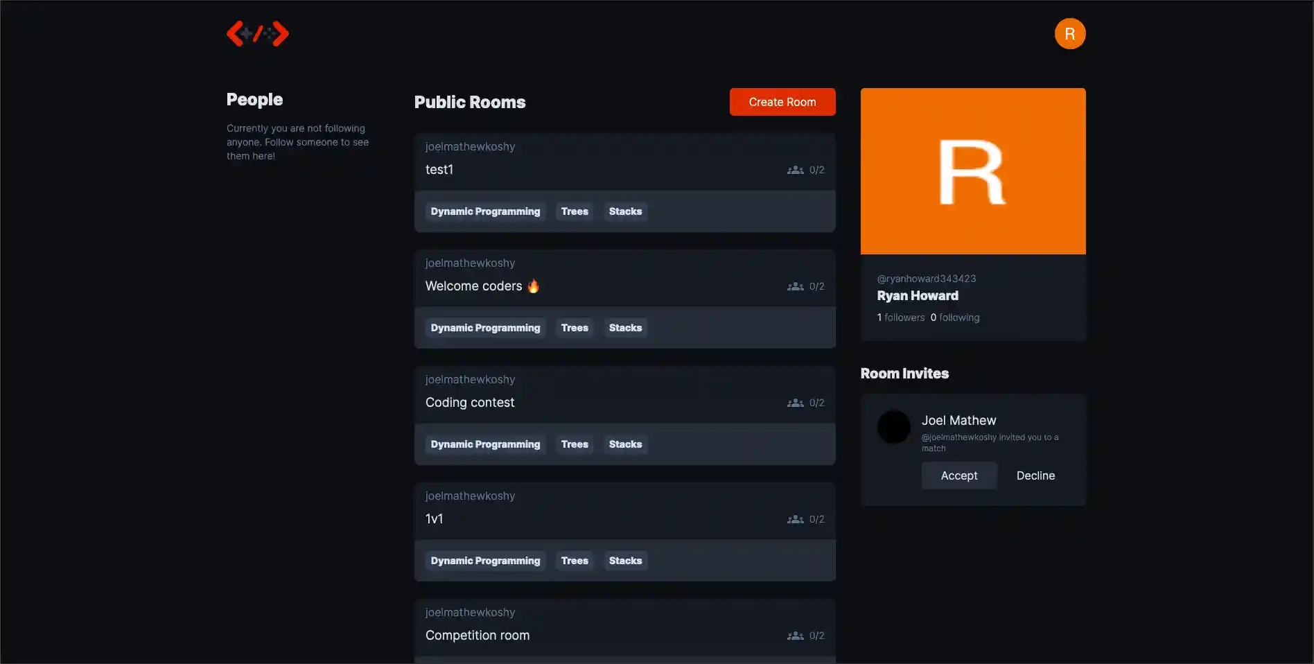This screenshot has width=1314, height=664.
Task: Click participants icon on 1v1 room
Action: click(x=795, y=519)
